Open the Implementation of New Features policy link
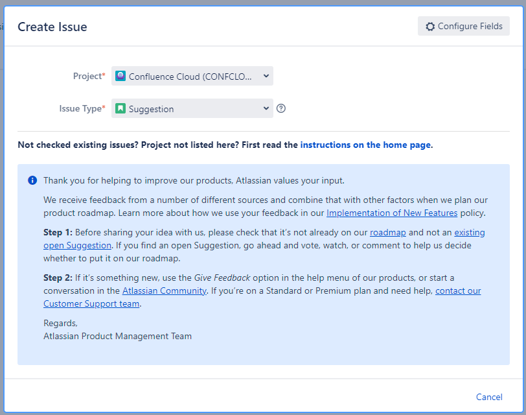 [x=392, y=213]
